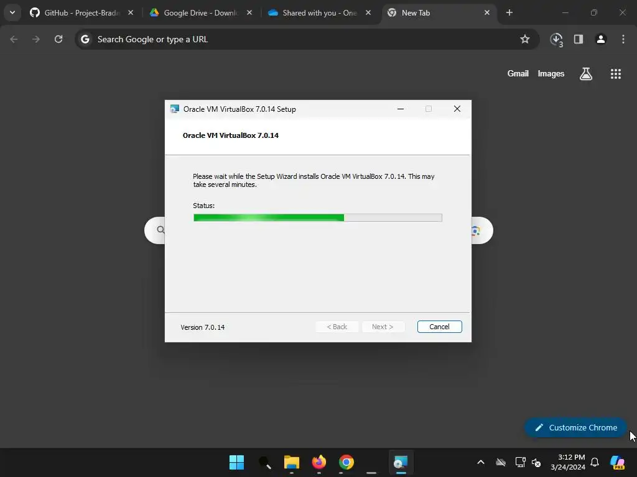Open the Google apps grid
Image resolution: width=637 pixels, height=477 pixels.
(616, 74)
